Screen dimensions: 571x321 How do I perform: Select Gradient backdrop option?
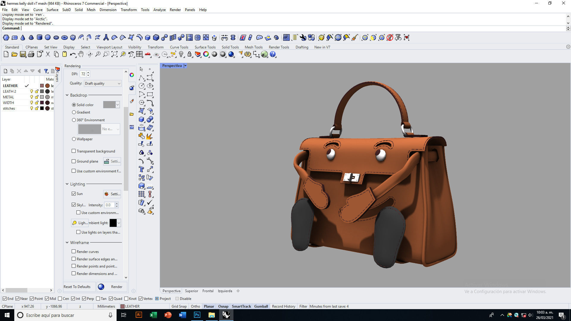click(x=74, y=112)
